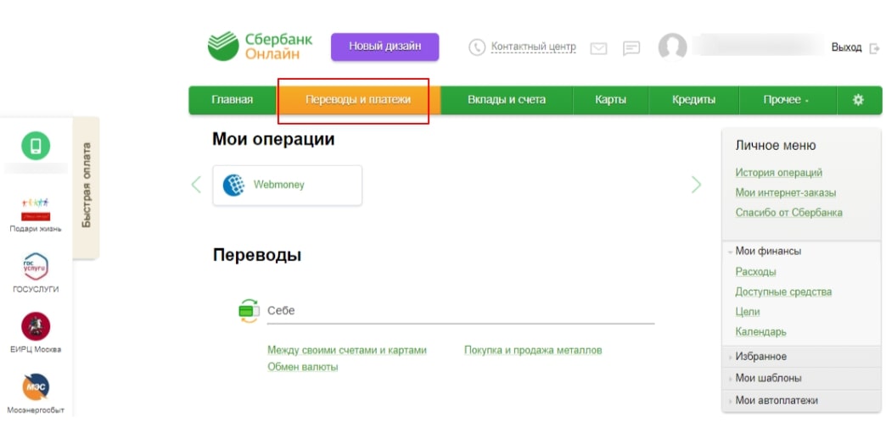The height and width of the screenshot is (422, 886).
Task: Click the exit arrow icon next to Выход
Action: tap(874, 48)
